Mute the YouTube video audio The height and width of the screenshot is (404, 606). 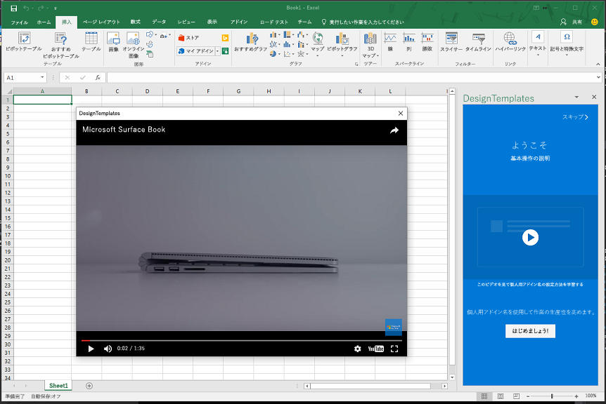pos(107,349)
